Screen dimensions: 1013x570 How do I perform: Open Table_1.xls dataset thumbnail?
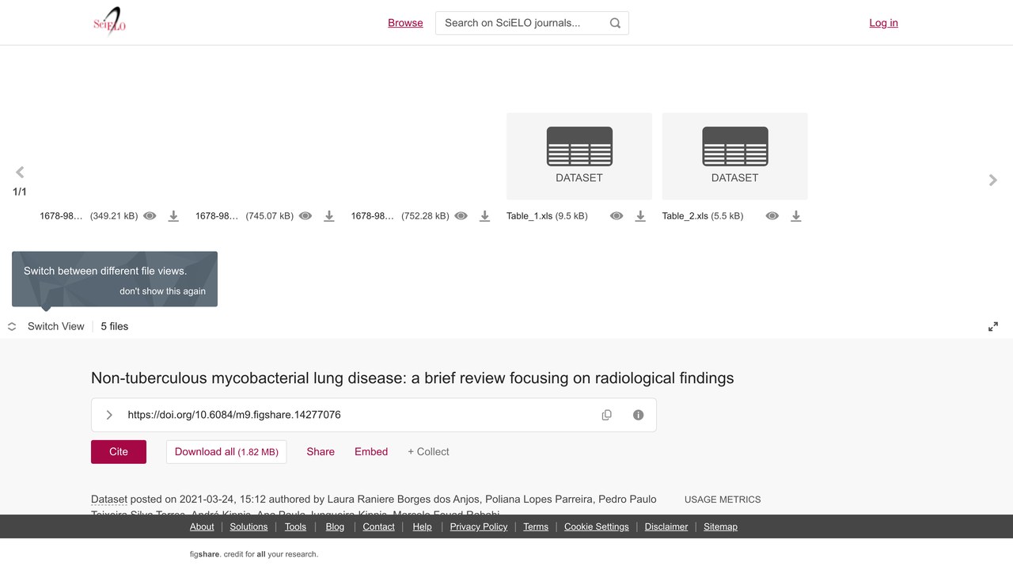tap(579, 156)
